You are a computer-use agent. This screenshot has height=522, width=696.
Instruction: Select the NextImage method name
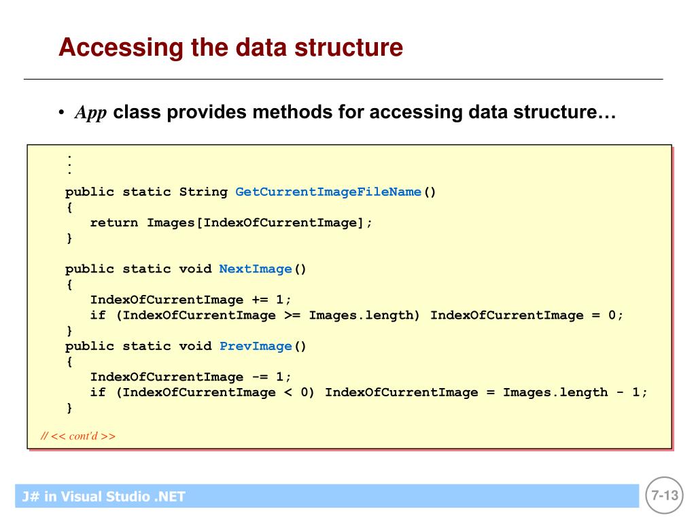pos(256,269)
